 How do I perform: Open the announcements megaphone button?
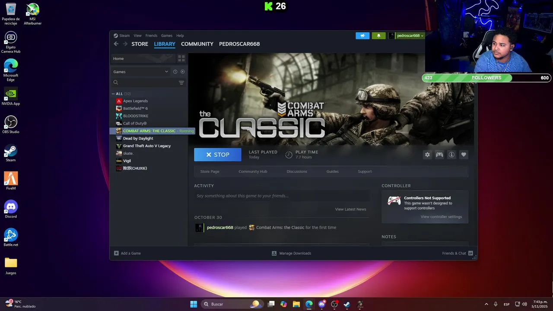pyautogui.click(x=362, y=36)
